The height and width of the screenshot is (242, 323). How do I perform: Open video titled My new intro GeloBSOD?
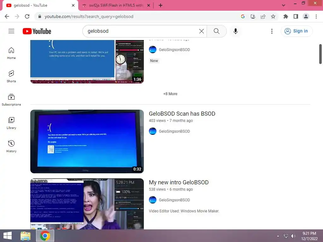click(179, 182)
